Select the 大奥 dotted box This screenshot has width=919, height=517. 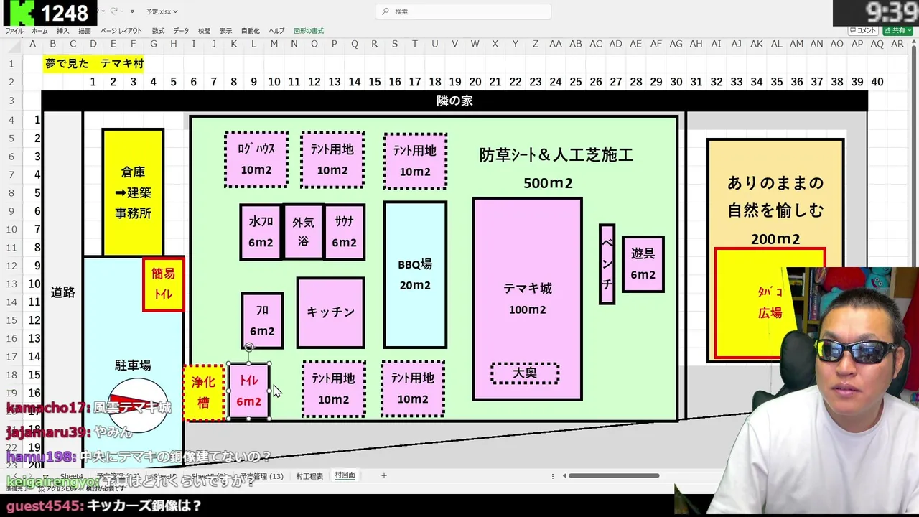pos(525,373)
